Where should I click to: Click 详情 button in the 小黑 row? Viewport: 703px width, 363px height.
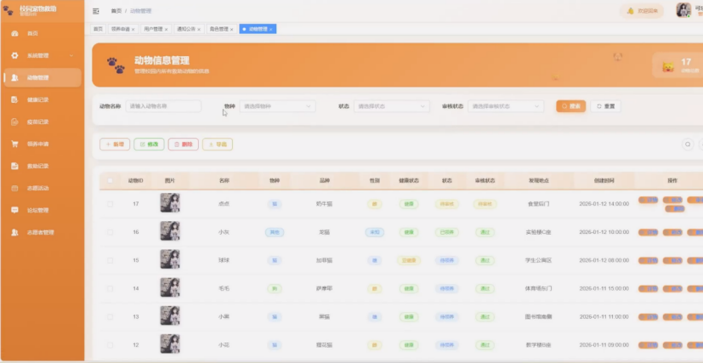click(649, 317)
